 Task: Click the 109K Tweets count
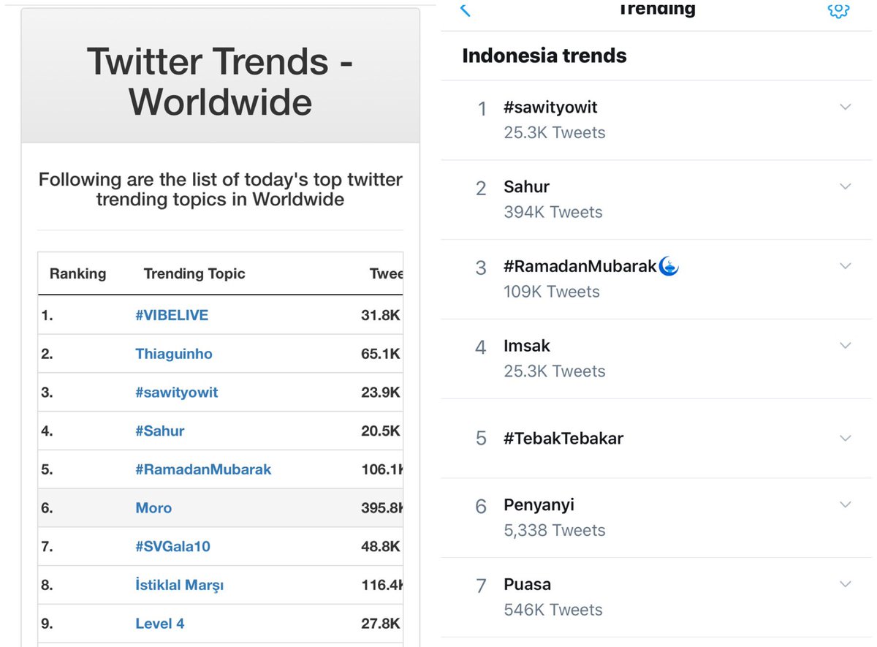552,292
